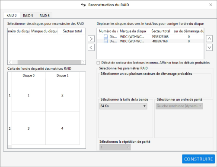
Task: Switch to the RAID 6 tab
Action: tap(45, 16)
